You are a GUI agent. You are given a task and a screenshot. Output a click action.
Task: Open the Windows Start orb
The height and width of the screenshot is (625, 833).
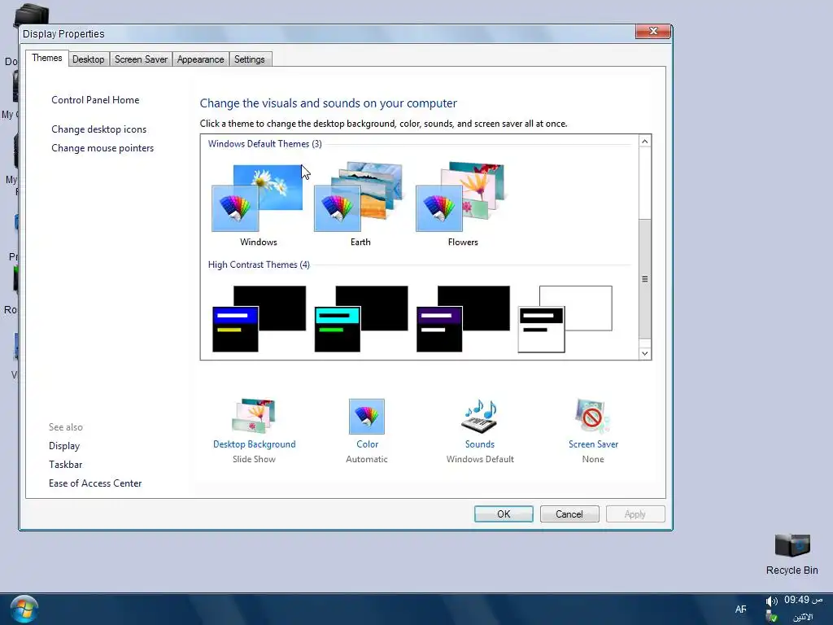click(24, 610)
